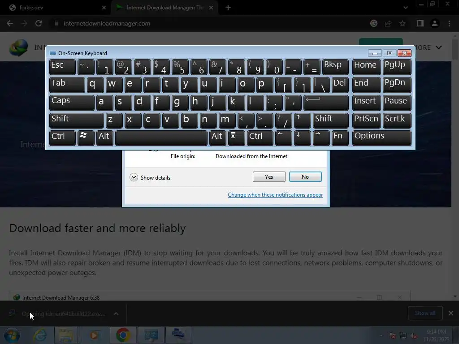
Task: Click the PgDn key
Action: click(x=397, y=85)
